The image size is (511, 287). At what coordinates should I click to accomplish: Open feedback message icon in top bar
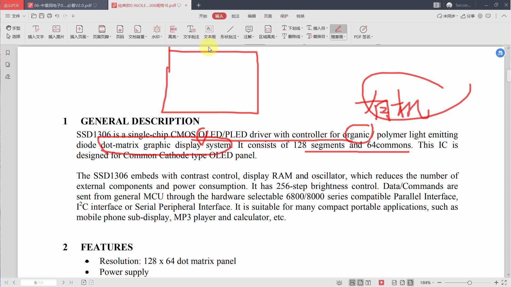[488, 16]
